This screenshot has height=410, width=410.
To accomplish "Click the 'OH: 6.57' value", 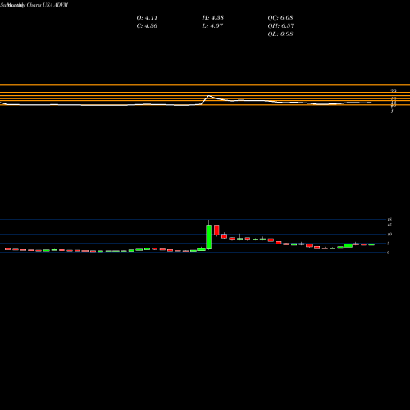I will 281,26.
